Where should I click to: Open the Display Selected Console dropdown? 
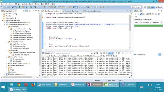(121, 53)
